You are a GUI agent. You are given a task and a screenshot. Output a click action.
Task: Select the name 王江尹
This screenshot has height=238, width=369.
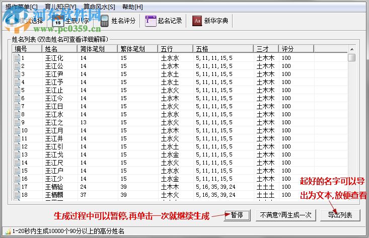click(54, 74)
